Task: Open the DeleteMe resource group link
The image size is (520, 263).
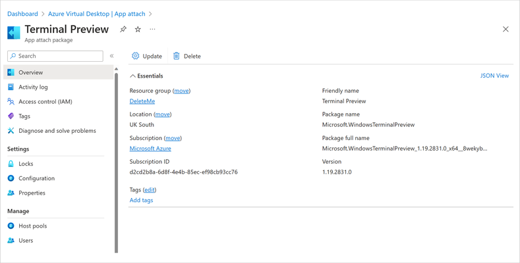Action: 142,101
